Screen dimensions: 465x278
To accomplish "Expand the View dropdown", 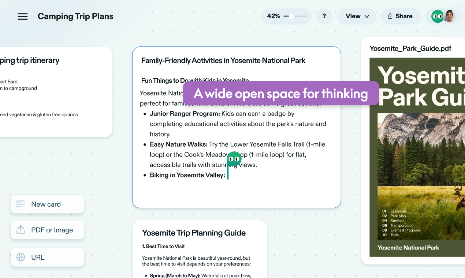I will 357,16.
